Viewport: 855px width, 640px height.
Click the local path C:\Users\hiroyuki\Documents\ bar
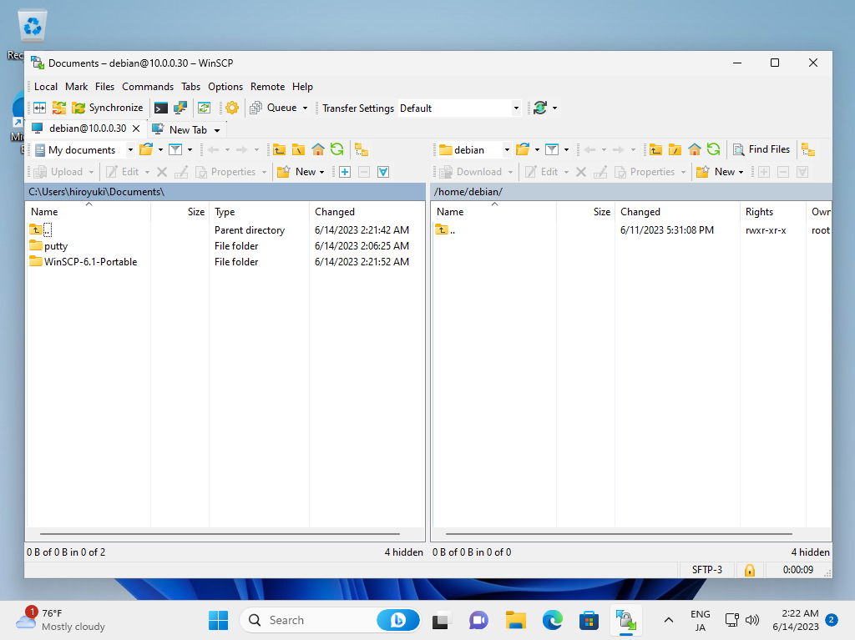tap(225, 192)
